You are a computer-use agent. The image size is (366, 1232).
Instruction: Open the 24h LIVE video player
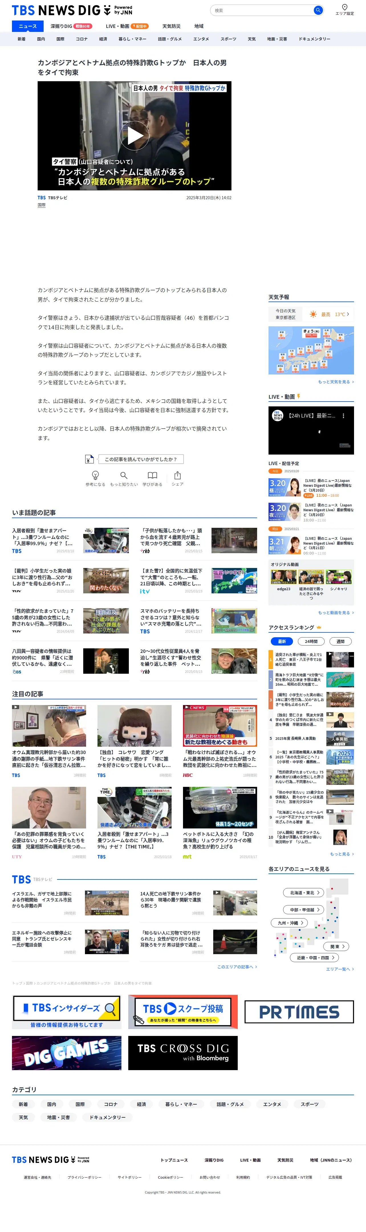(311, 430)
